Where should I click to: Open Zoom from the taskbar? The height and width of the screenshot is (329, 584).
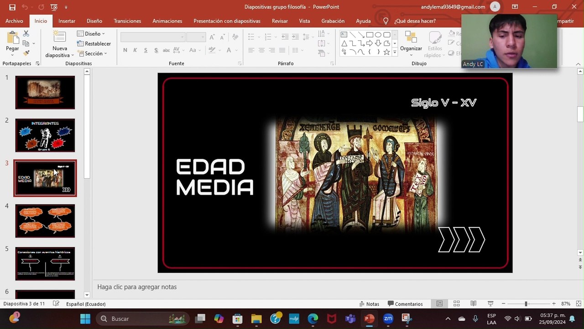[388, 318]
